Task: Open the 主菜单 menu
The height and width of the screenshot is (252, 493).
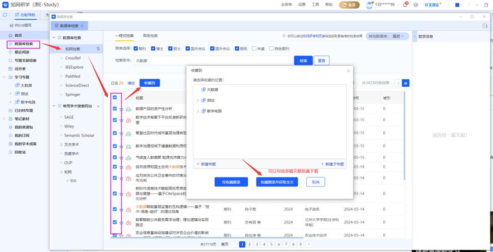Action: click(x=287, y=5)
